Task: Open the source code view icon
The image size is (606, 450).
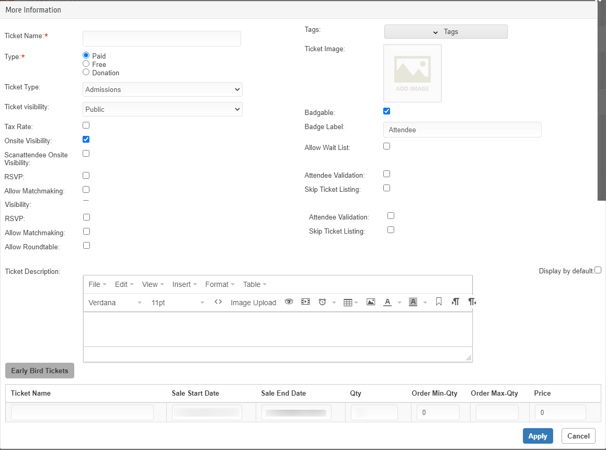Action: [218, 302]
